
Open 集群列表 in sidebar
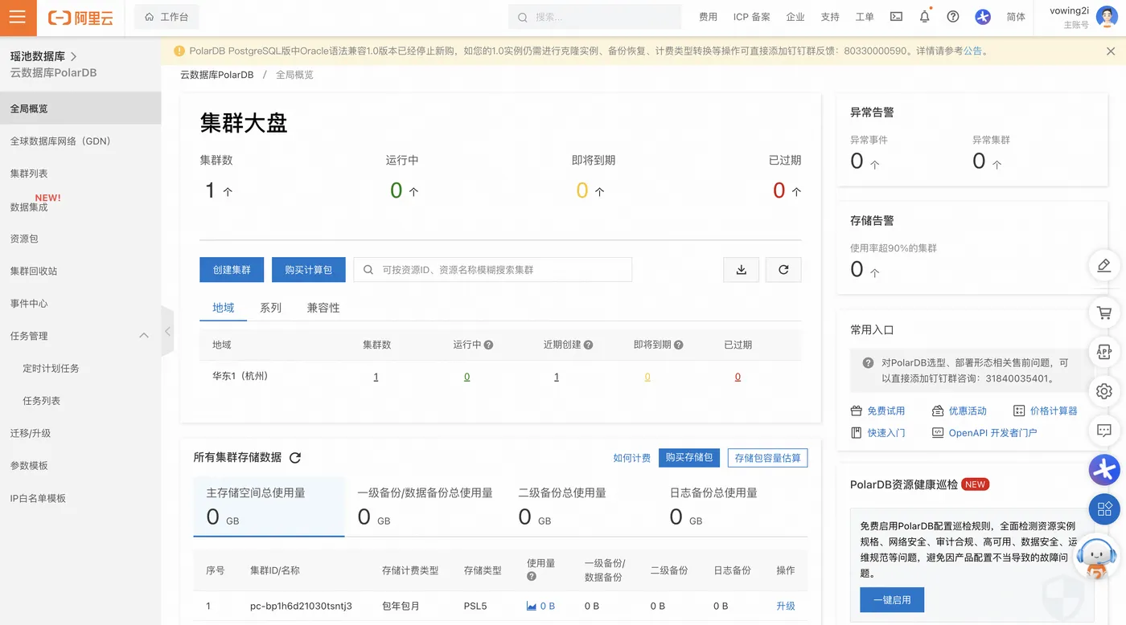[29, 174]
